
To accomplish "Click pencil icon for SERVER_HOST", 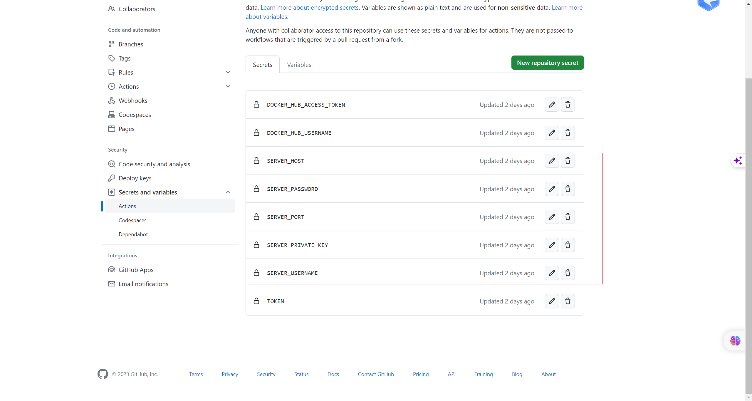I will pyautogui.click(x=552, y=161).
